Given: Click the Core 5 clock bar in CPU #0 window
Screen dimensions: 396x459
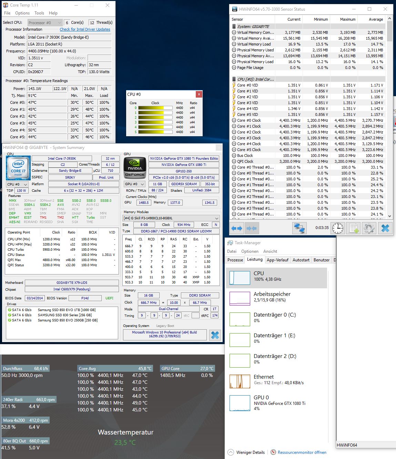Looking at the screenshot, I should click(155, 132).
